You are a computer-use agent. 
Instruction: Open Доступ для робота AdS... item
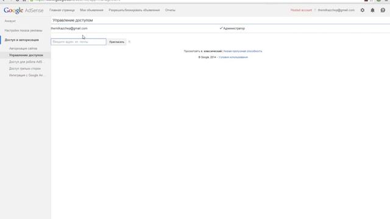tap(26, 62)
